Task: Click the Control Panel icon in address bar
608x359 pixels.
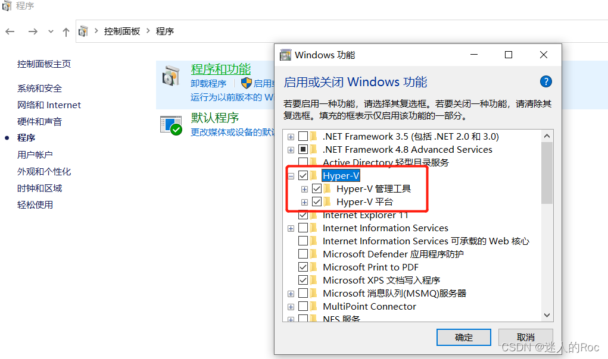Action: coord(83,32)
